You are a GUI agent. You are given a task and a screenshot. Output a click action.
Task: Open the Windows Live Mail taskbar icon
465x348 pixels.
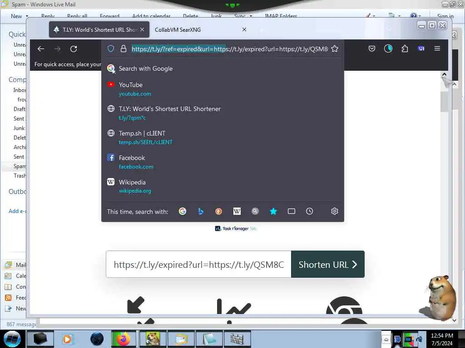point(181,339)
